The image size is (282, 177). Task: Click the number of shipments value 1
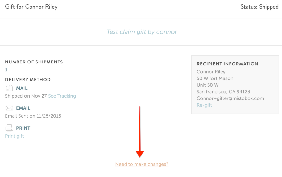pos(6,70)
